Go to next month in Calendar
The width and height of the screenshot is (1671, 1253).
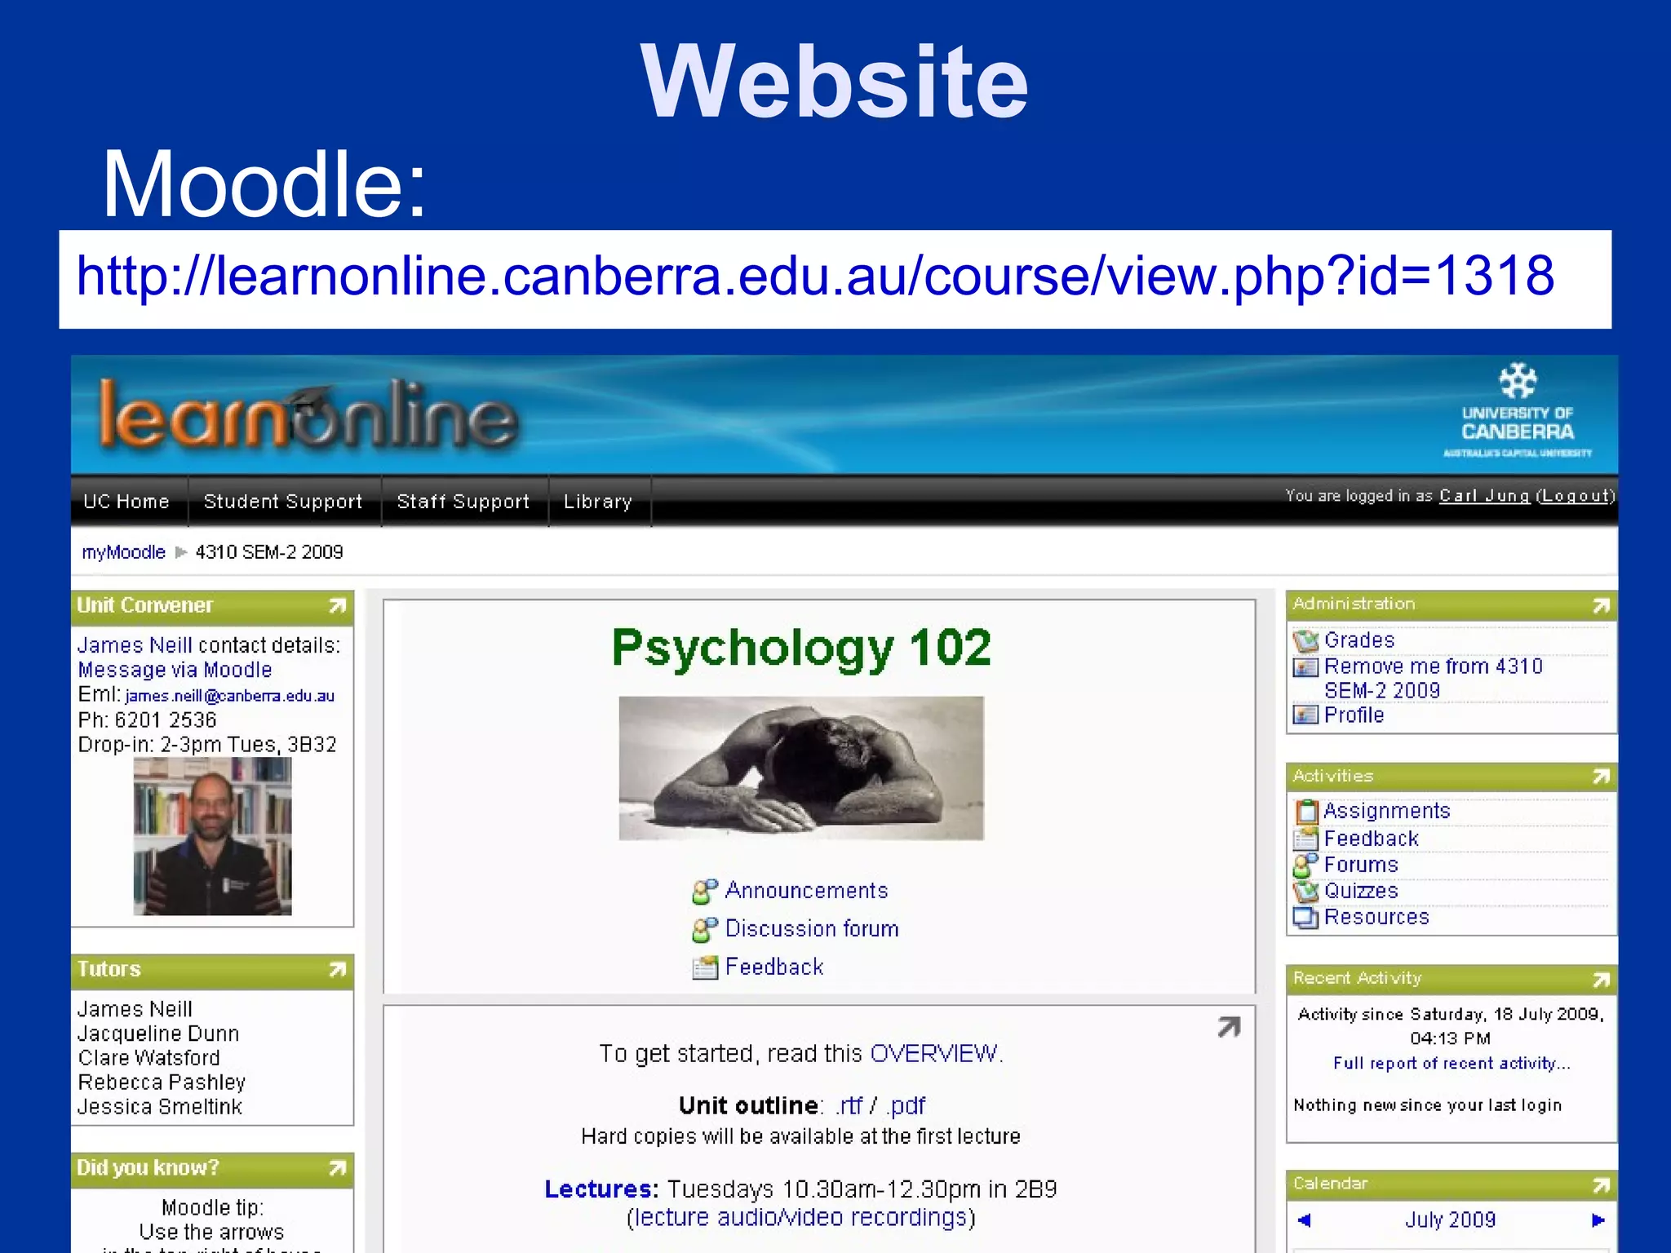click(1598, 1220)
